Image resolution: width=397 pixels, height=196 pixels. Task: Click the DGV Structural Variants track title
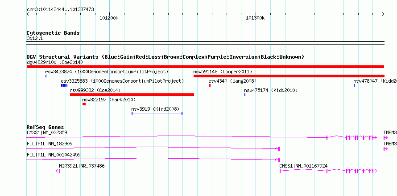165,57
